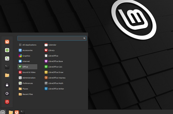Click the search magnifier icon in menu
Image resolution: width=173 pixels, height=114 pixels.
pyautogui.click(x=84, y=38)
